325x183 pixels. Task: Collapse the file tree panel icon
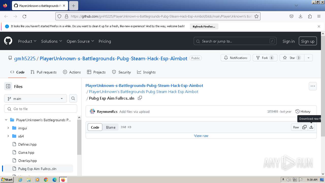click(x=8, y=86)
